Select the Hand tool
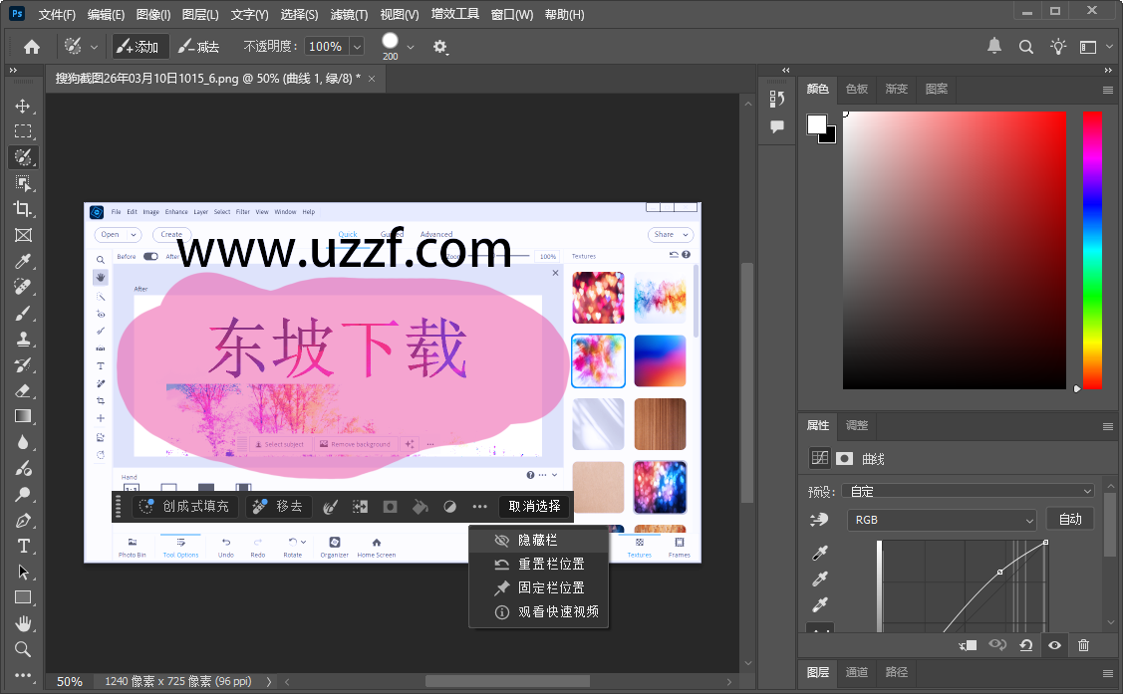This screenshot has height=694, width=1123. pos(24,623)
